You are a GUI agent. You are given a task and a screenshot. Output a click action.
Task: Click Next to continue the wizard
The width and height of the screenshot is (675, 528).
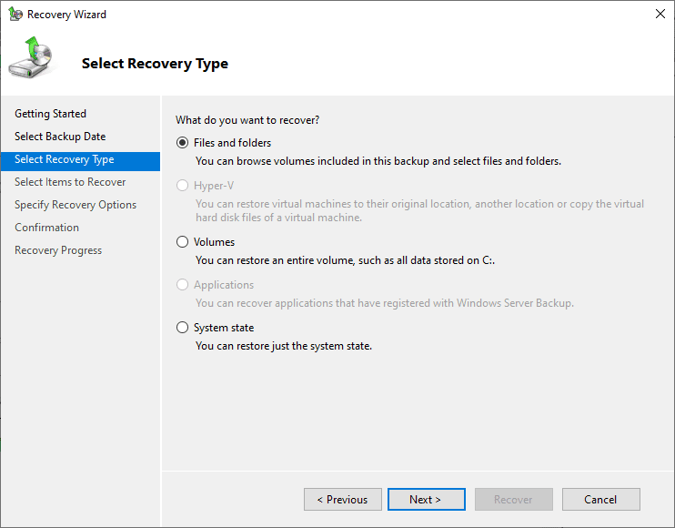click(426, 499)
